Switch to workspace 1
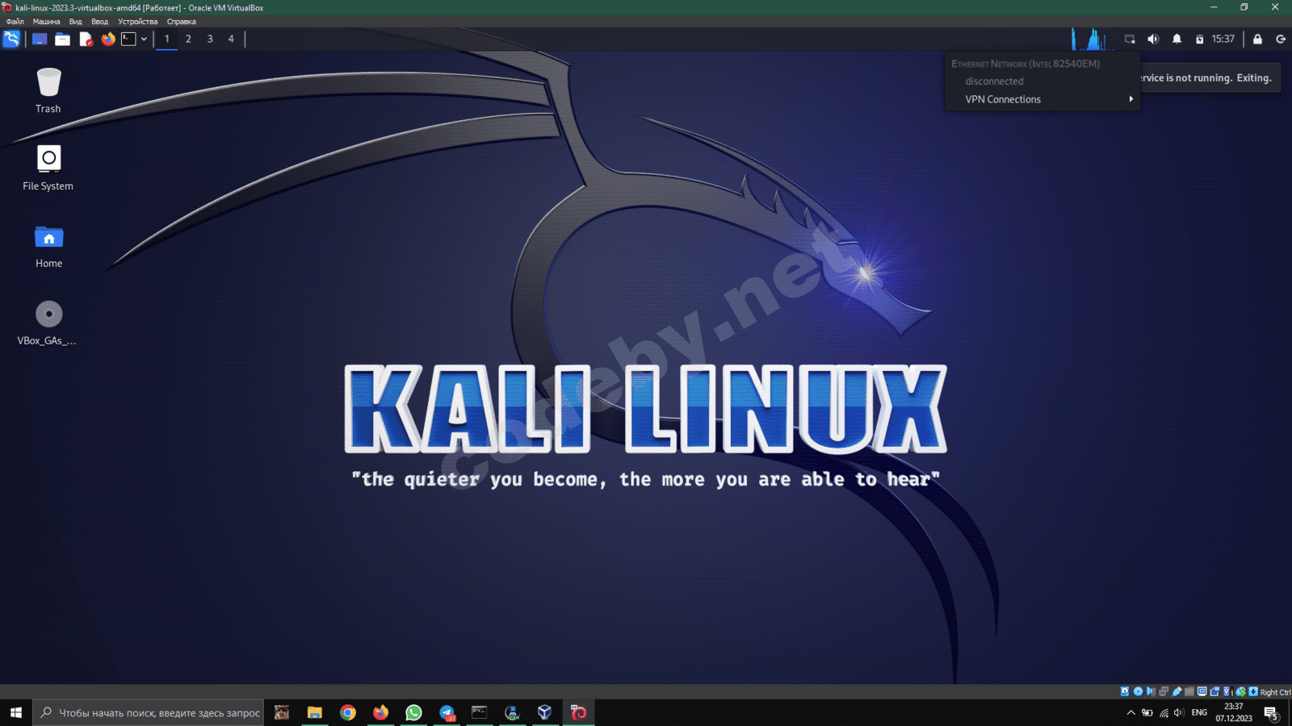This screenshot has height=726, width=1292. [167, 39]
